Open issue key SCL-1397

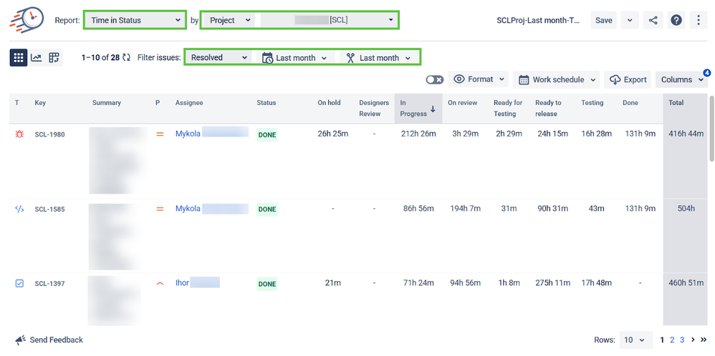(49, 284)
